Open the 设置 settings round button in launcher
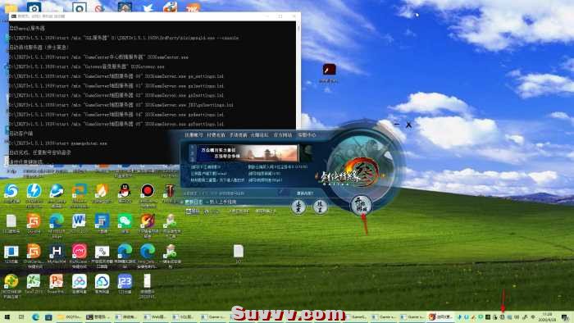Viewport: 574px width, 323px height. [320, 207]
